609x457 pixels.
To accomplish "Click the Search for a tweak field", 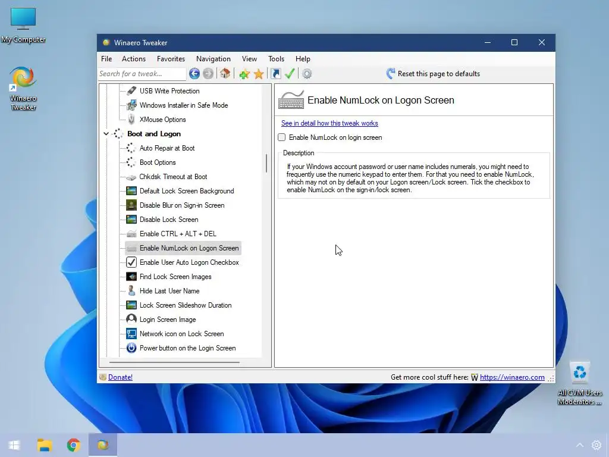I will pos(142,74).
